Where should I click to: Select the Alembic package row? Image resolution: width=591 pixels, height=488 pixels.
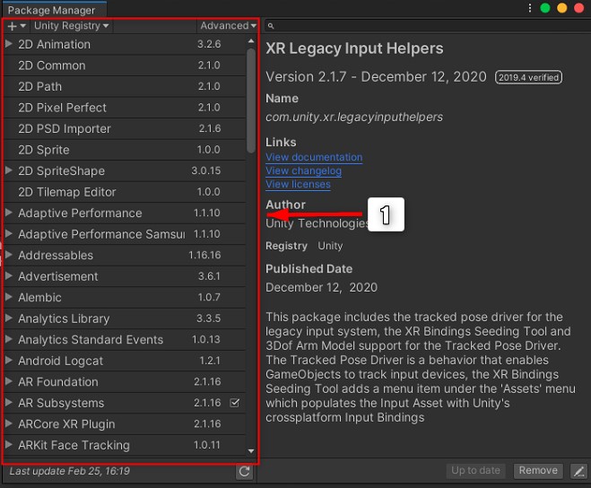coord(125,298)
